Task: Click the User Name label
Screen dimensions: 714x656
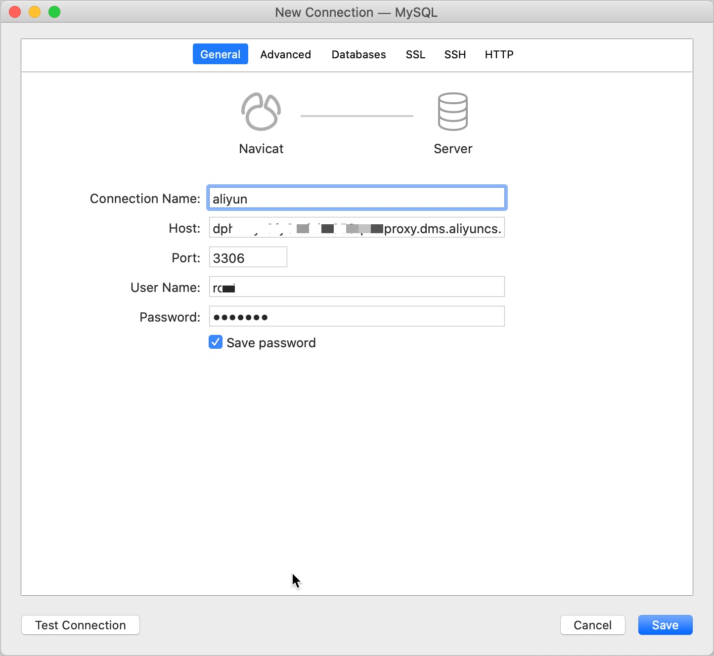Action: (x=165, y=287)
